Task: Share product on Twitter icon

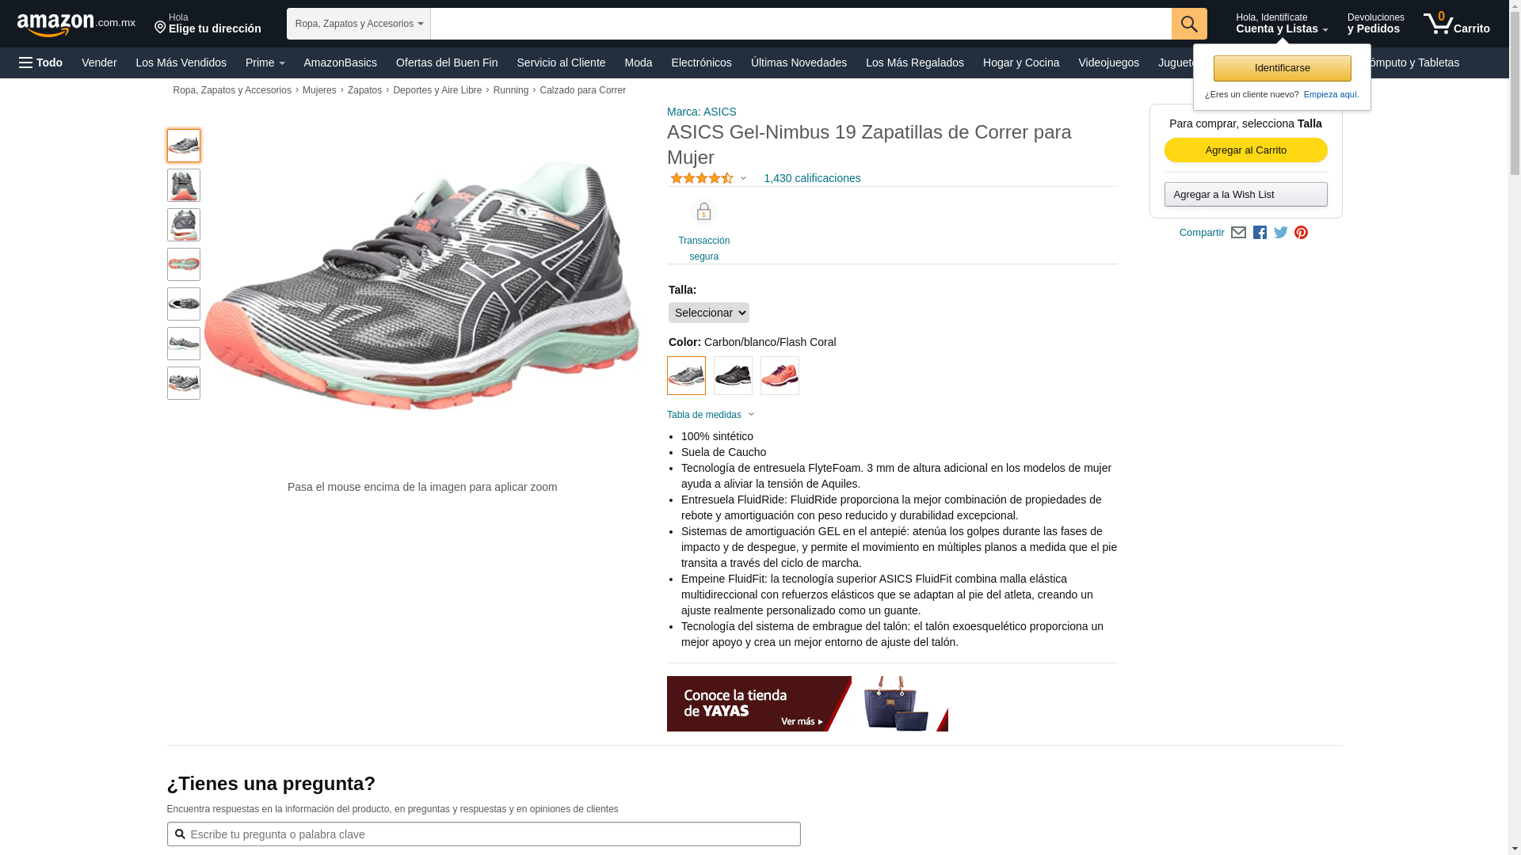Action: coord(1281,233)
